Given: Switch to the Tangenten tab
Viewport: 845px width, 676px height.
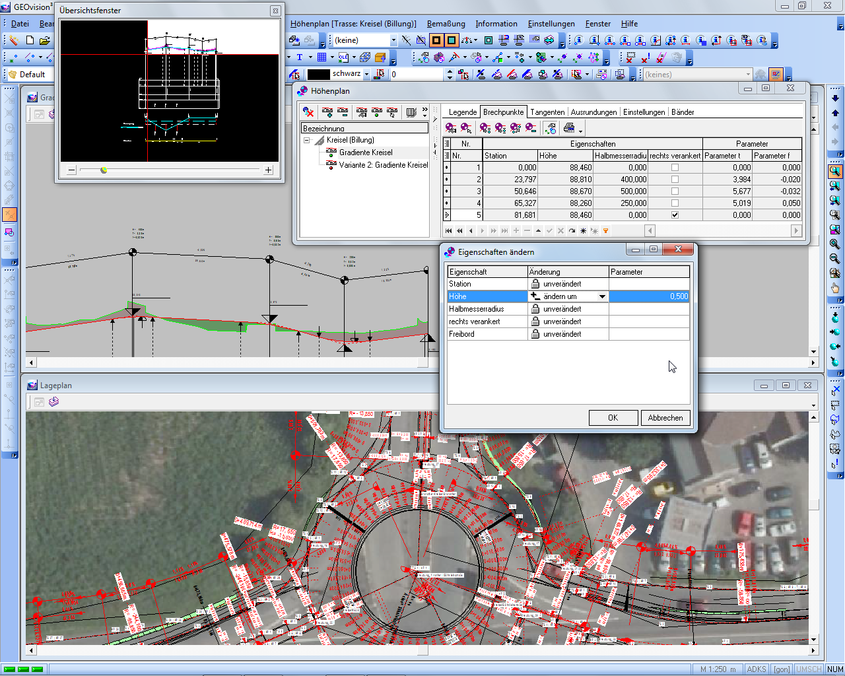Looking at the screenshot, I should (x=547, y=112).
